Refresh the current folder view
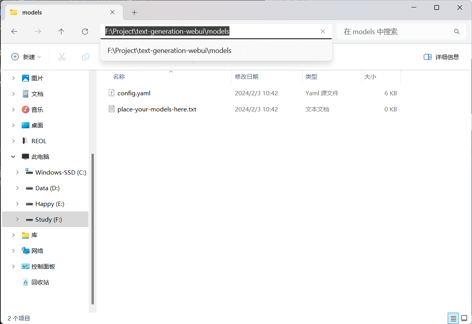Screen dimensions: 472x324 click(85, 32)
